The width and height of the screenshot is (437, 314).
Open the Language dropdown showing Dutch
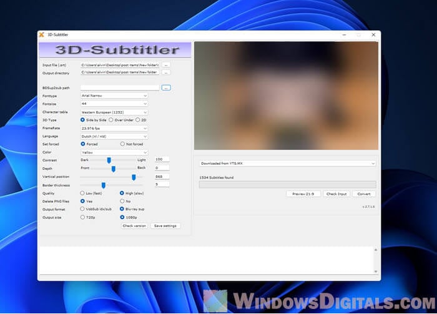114,137
